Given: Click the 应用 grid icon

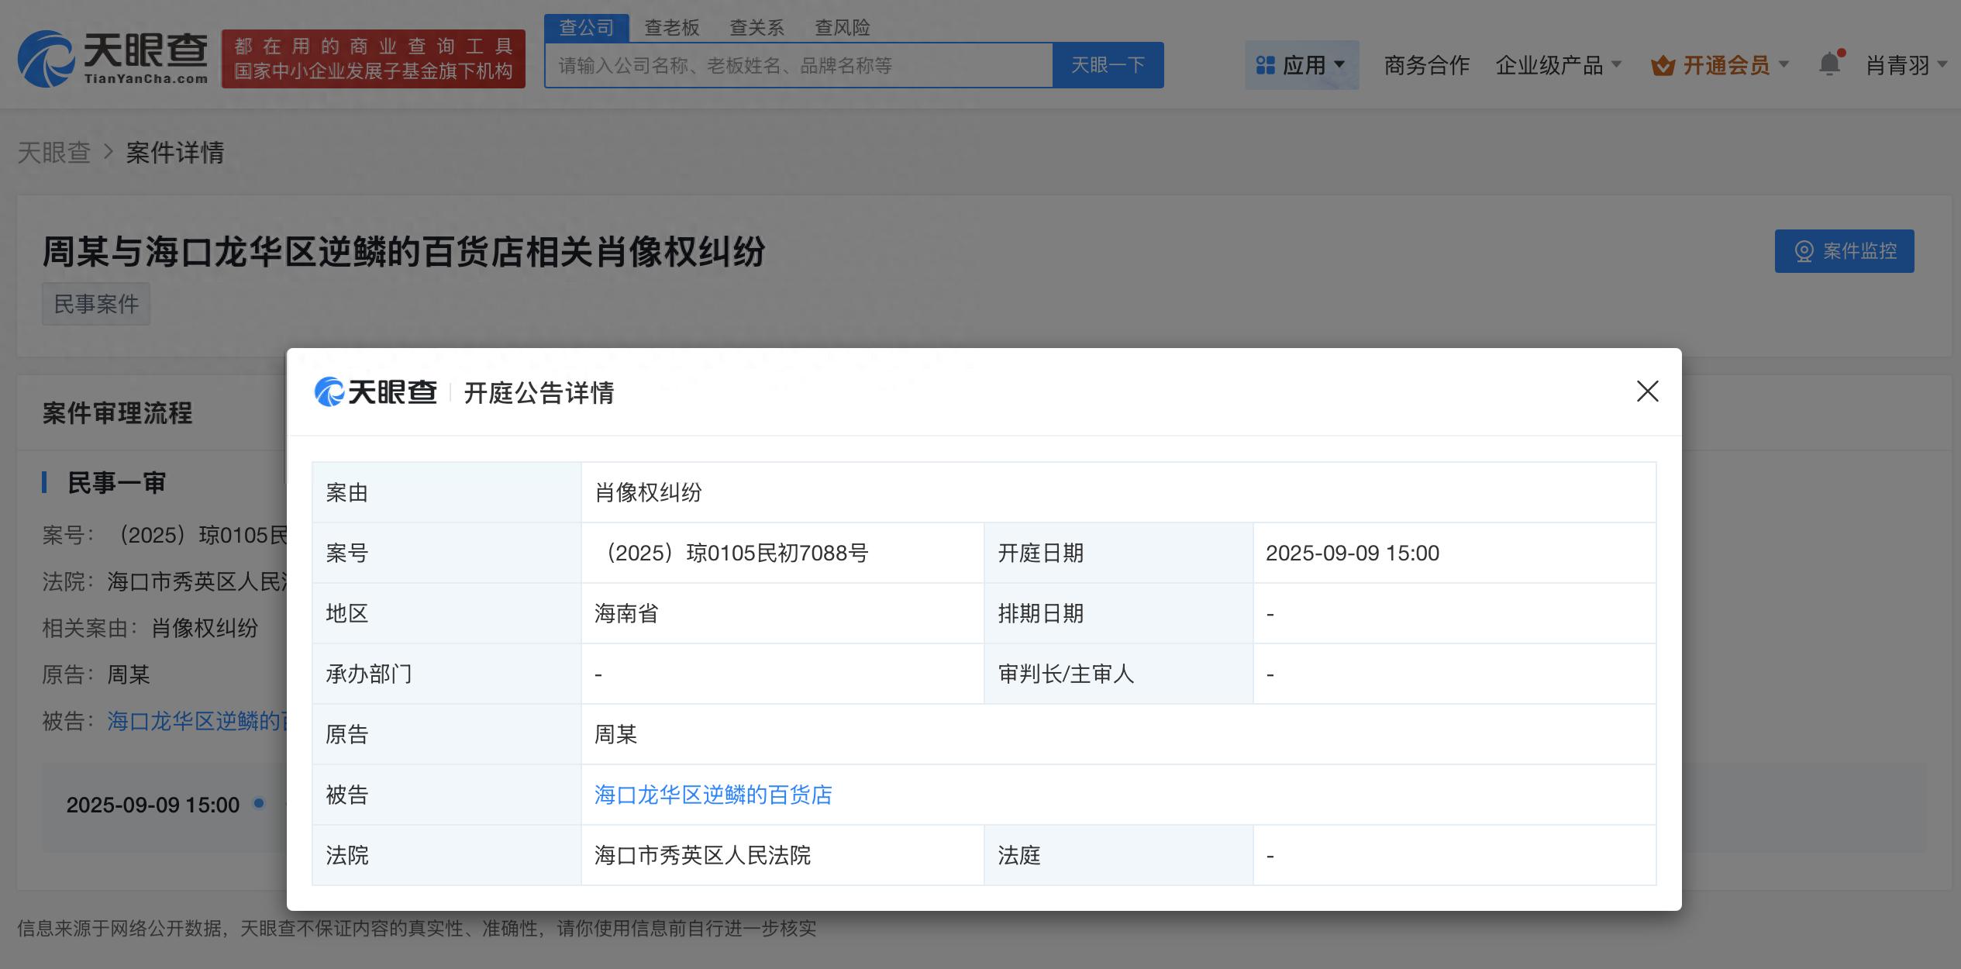Looking at the screenshot, I should [1265, 65].
